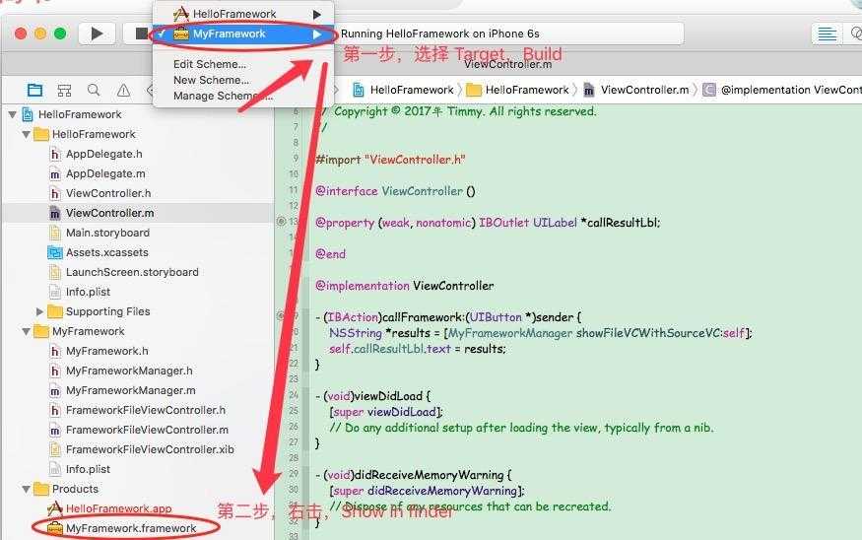Open Info.plist under HelloFramework group
862x540 pixels.
tap(88, 292)
